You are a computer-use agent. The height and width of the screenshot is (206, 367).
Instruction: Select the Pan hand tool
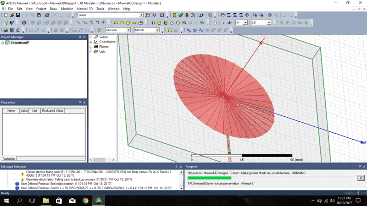click(222, 15)
